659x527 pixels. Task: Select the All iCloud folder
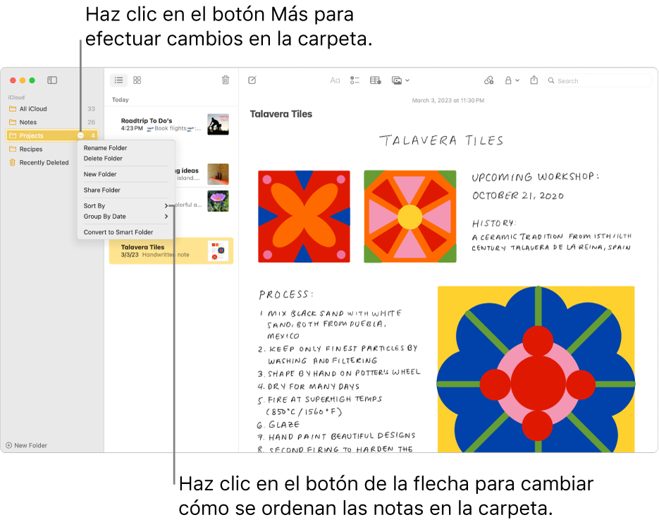[53, 108]
